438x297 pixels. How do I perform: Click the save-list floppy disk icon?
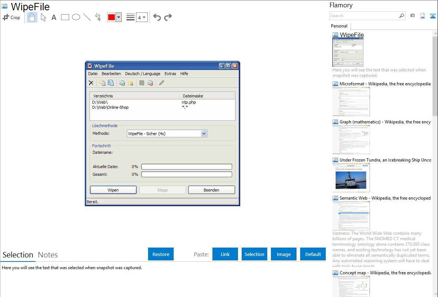click(111, 83)
